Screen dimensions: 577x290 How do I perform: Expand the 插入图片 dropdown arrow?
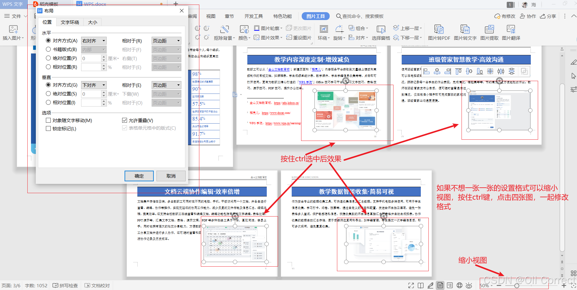point(23,38)
